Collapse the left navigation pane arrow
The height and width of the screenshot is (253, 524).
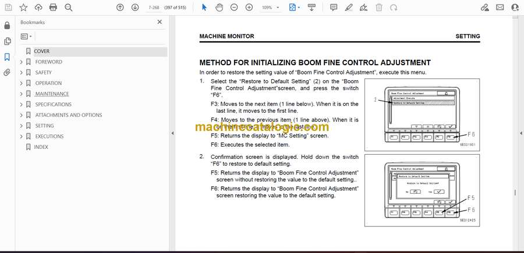tap(172, 133)
